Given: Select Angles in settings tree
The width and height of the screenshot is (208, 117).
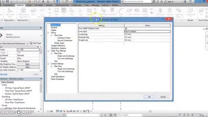Looking at the screenshot, I should point(53,30).
